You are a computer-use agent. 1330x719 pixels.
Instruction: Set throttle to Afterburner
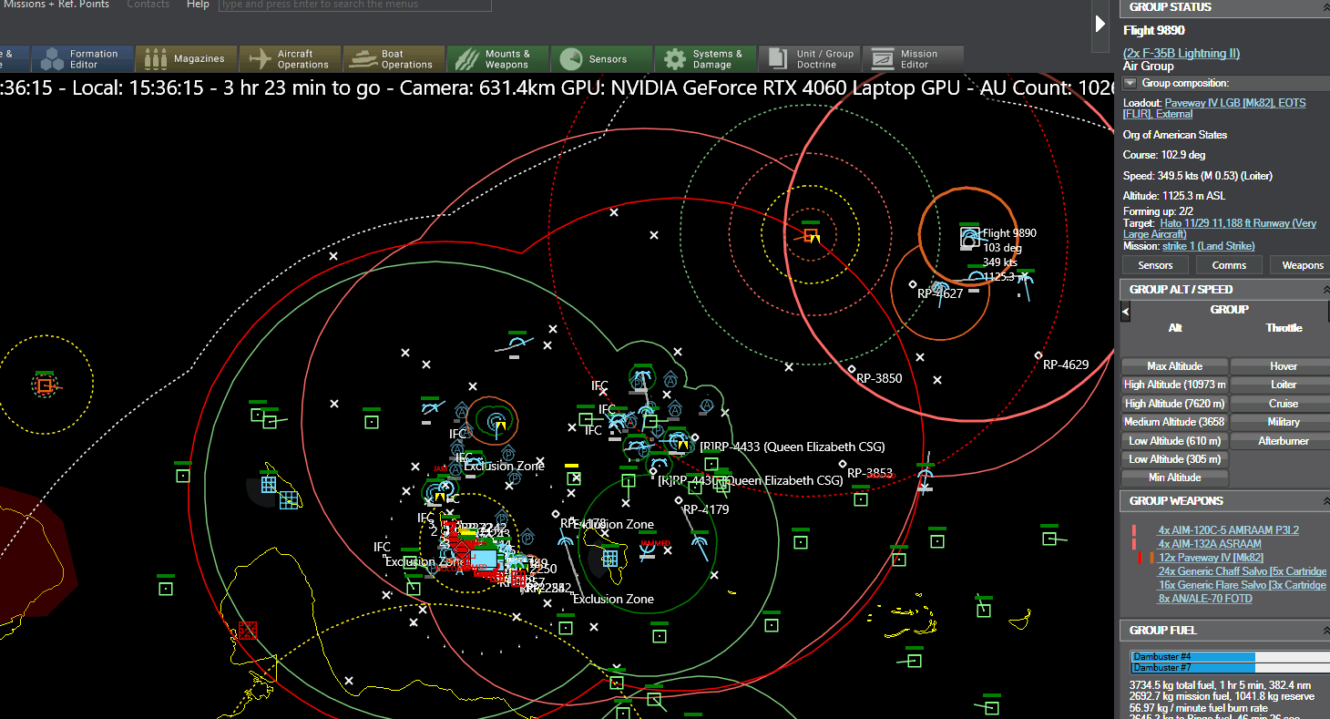pyautogui.click(x=1283, y=441)
